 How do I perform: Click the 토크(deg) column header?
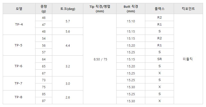pyautogui.click(x=67, y=9)
